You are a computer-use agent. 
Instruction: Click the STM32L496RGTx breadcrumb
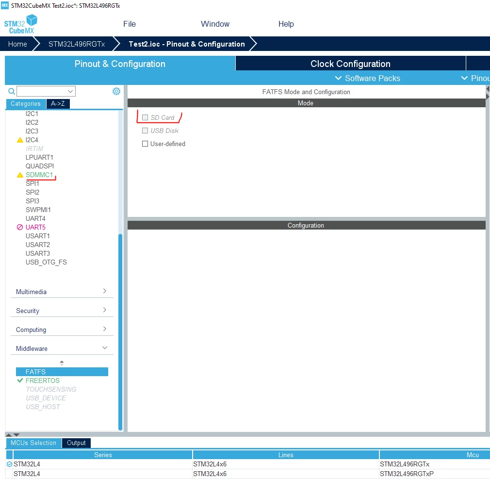[77, 44]
